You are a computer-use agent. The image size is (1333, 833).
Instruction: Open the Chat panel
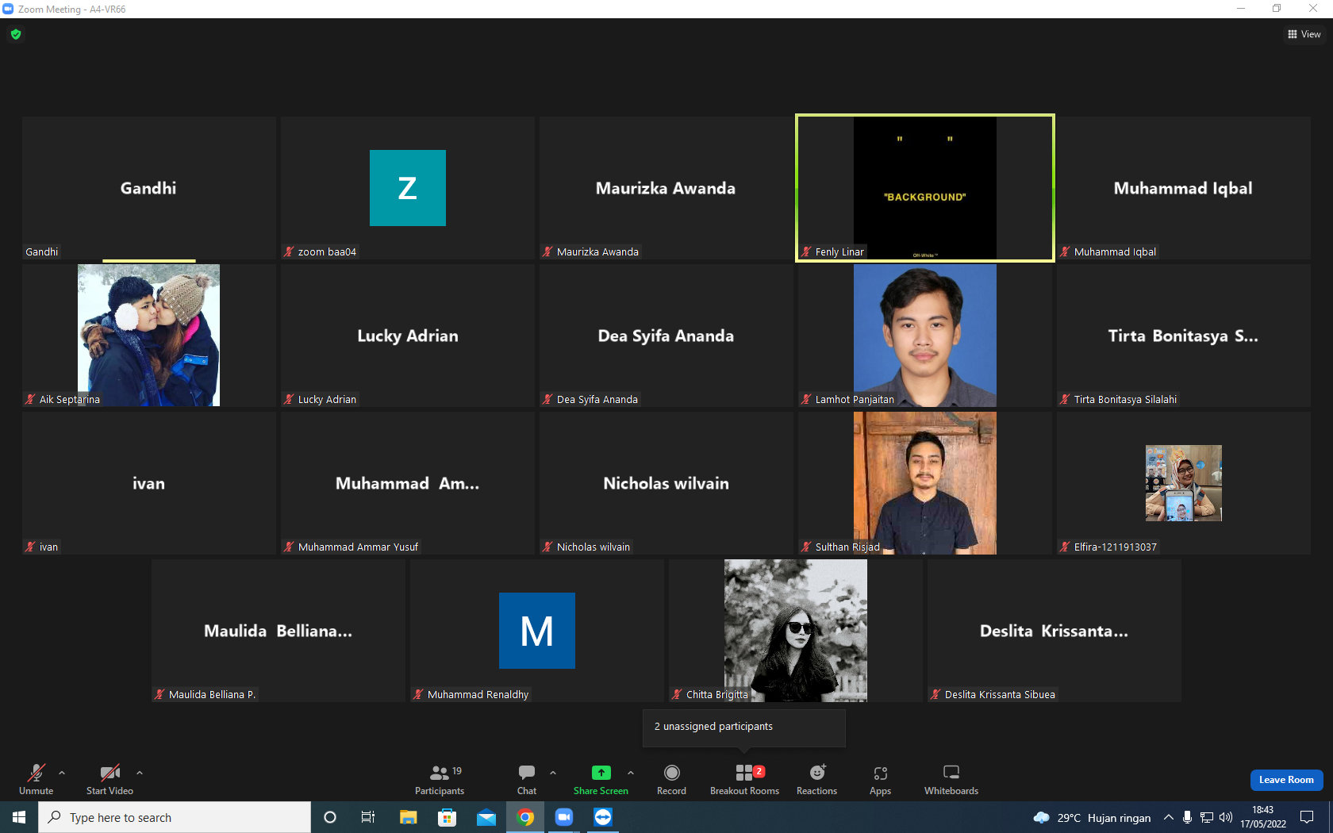click(527, 780)
